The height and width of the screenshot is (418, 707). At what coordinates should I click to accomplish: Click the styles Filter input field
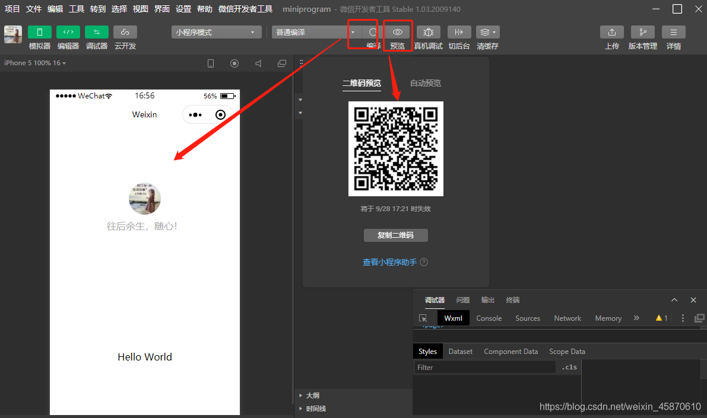[485, 368]
